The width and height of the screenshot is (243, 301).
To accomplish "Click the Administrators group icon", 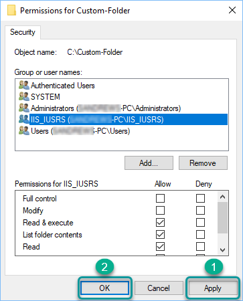I will pos(24,108).
